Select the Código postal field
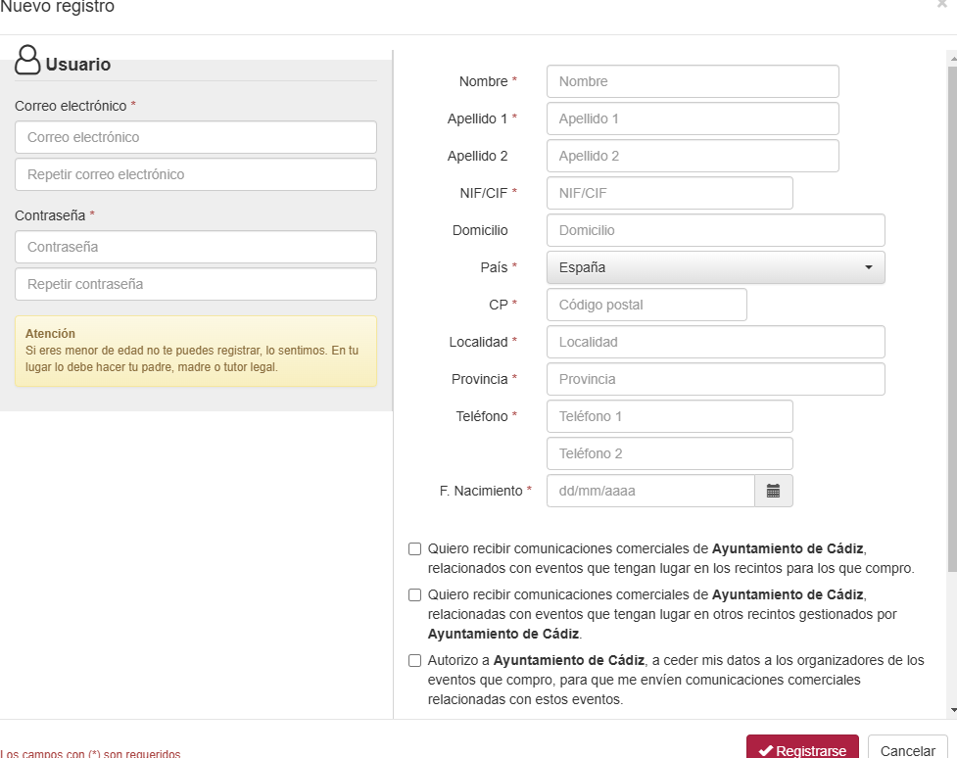 coord(646,305)
